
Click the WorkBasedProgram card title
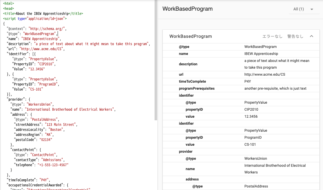click(190, 36)
